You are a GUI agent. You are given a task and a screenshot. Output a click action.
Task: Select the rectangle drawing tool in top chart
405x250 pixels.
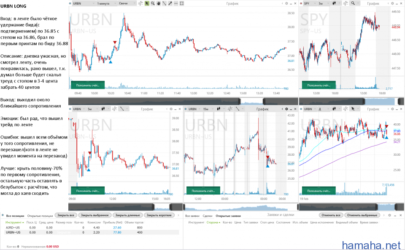click(x=181, y=3)
